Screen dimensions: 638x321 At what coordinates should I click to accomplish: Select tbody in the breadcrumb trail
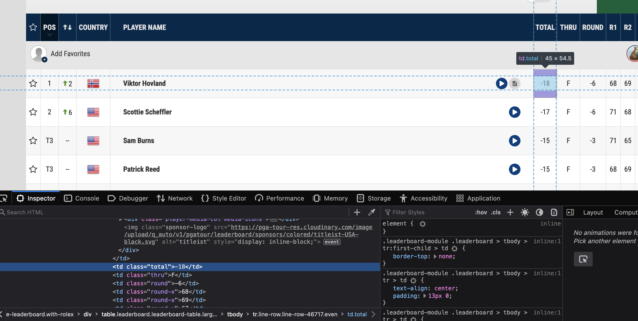tap(235, 314)
